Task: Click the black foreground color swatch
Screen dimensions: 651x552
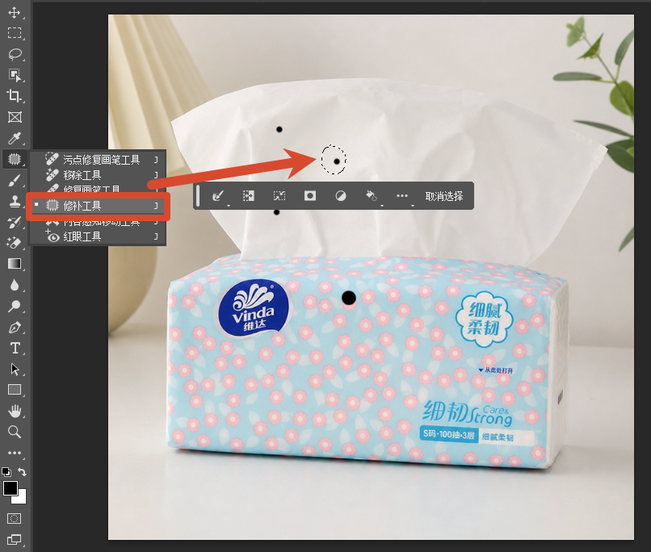Action: (x=10, y=488)
